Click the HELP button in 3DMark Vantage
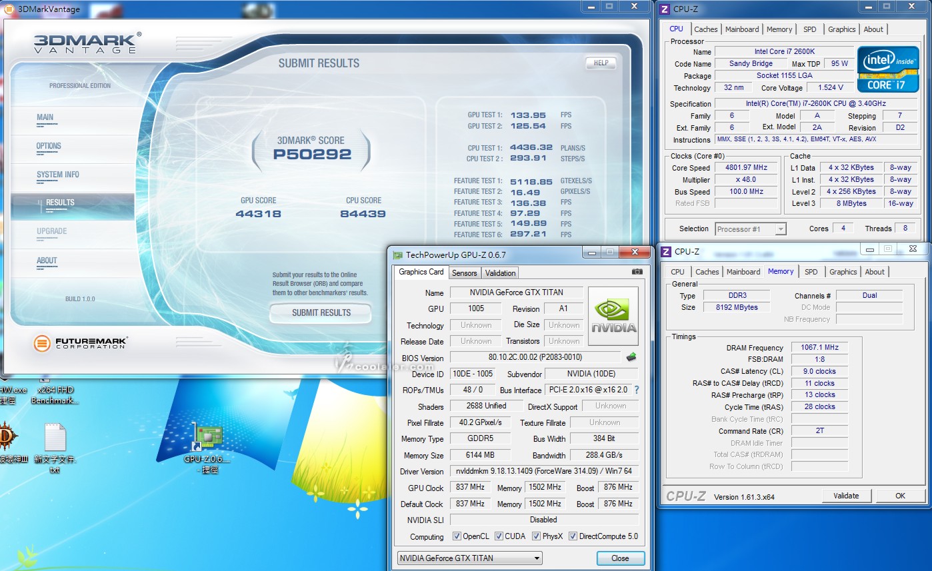Screen dimensions: 932x571 click(x=601, y=63)
